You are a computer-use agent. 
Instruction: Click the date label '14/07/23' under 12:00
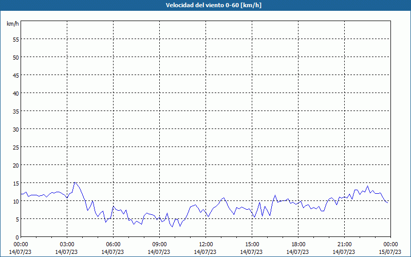pos(205,252)
